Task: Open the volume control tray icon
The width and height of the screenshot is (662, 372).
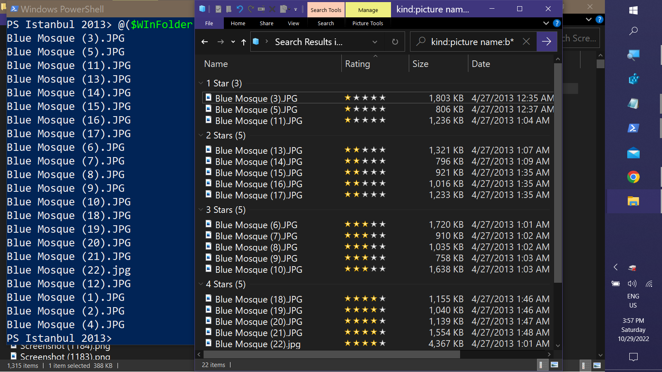Action: [632, 284]
